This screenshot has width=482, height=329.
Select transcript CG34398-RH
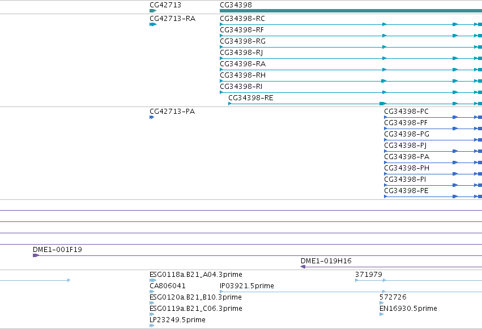(242, 75)
